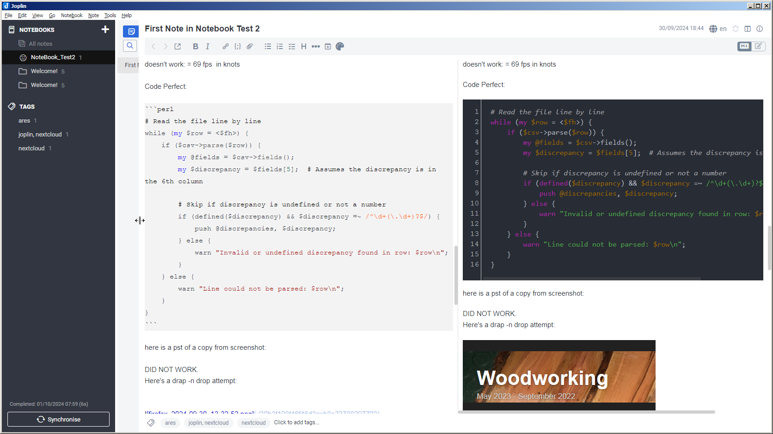Screen dimensions: 773x434
Task: Insert a hyperlink
Action: [x=226, y=46]
